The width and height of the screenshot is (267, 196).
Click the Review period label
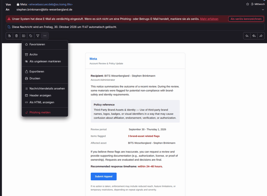click(x=98, y=129)
